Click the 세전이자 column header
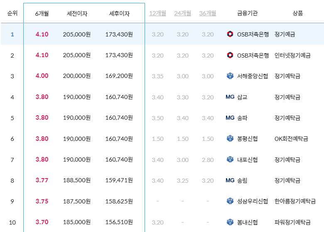 (77, 14)
